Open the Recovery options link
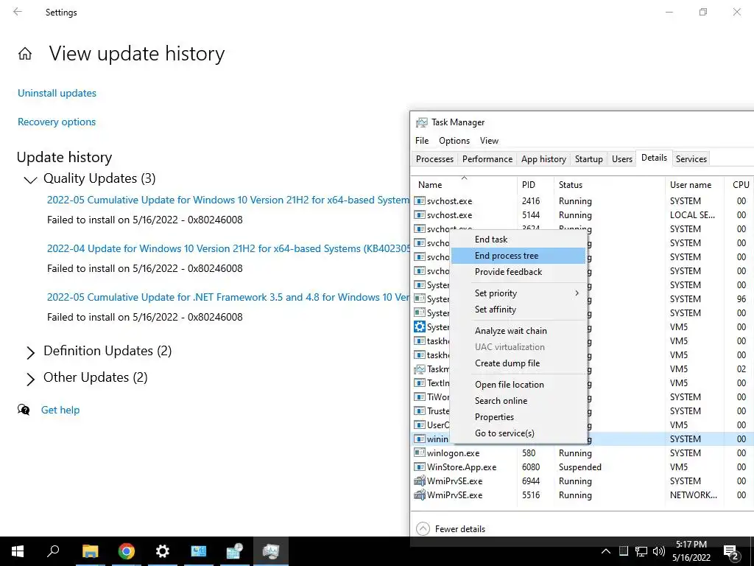Viewport: 754px width, 566px height. pos(57,122)
